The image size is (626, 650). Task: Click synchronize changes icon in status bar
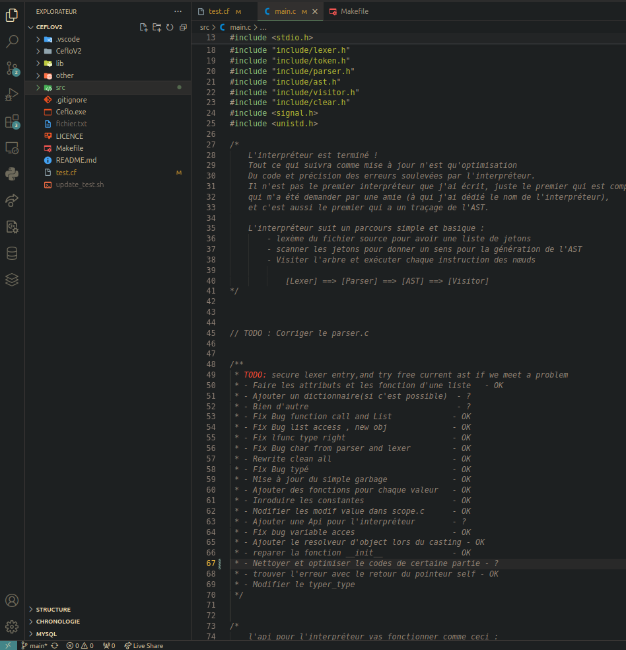55,645
